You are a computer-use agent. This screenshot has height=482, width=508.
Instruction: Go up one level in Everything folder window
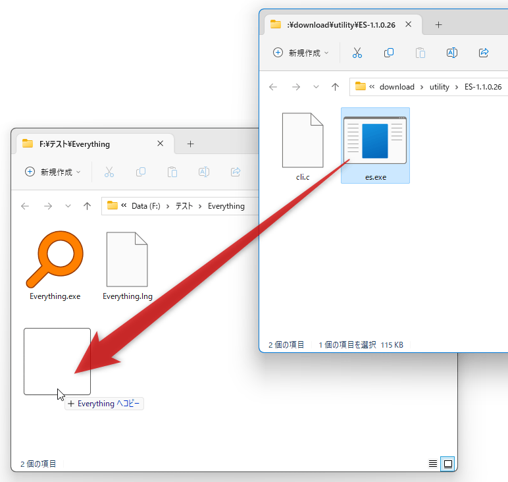87,206
